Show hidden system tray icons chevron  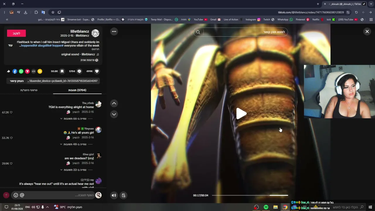(47, 207)
